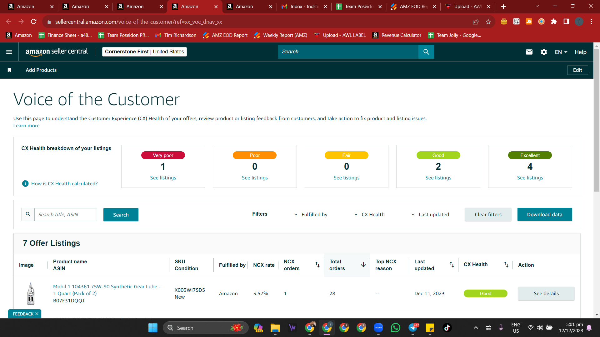Sort by CX Health arrows icon

(x=506, y=265)
